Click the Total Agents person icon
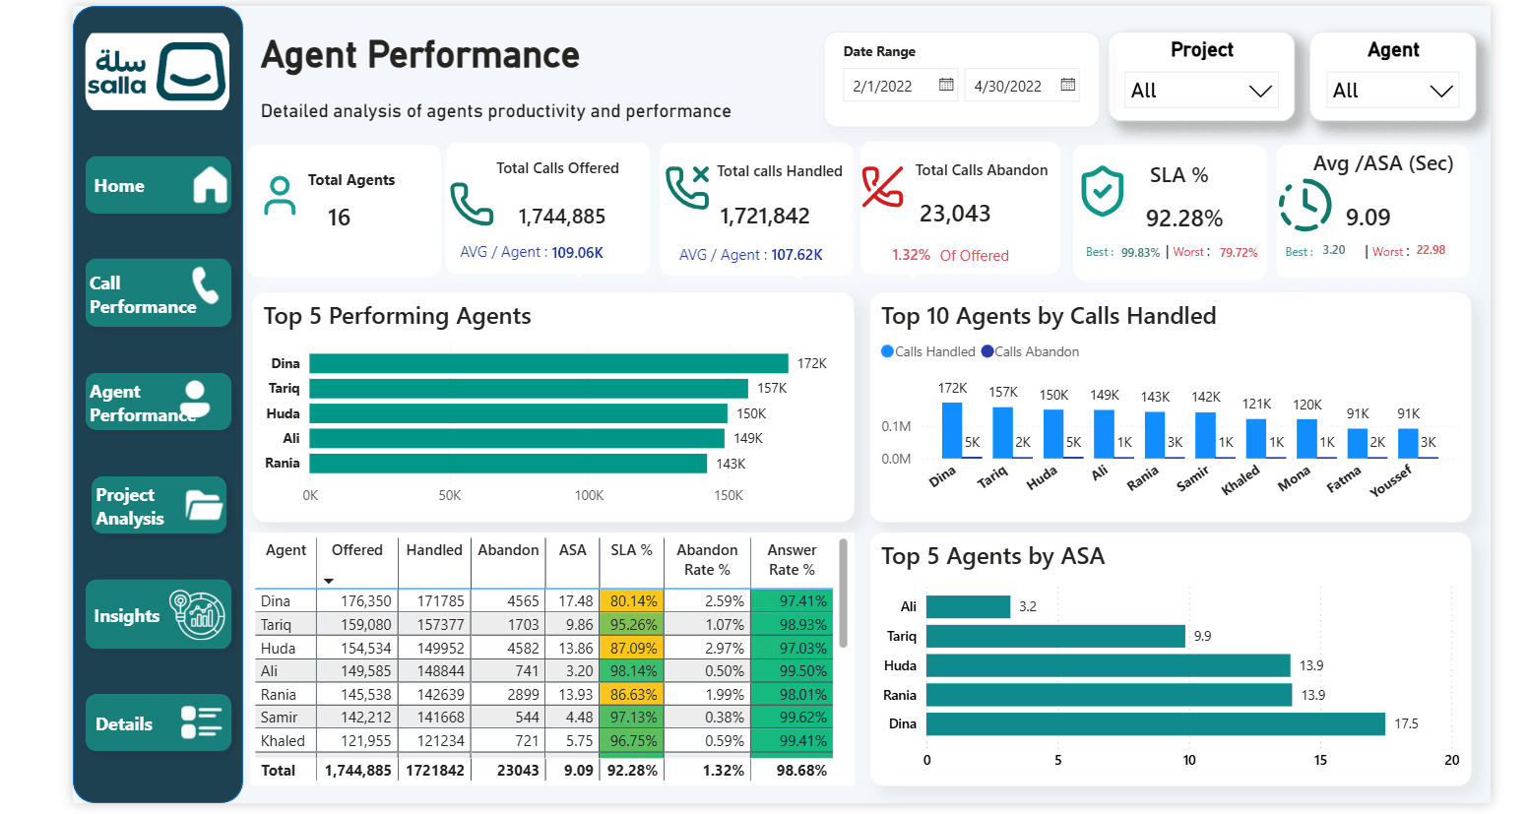Viewport: 1528px width, 814px height. (x=280, y=196)
